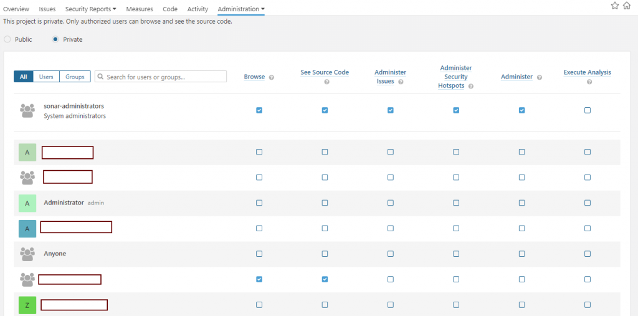Image resolution: width=638 pixels, height=316 pixels.
Task: Filter list to Groups only
Action: point(75,77)
